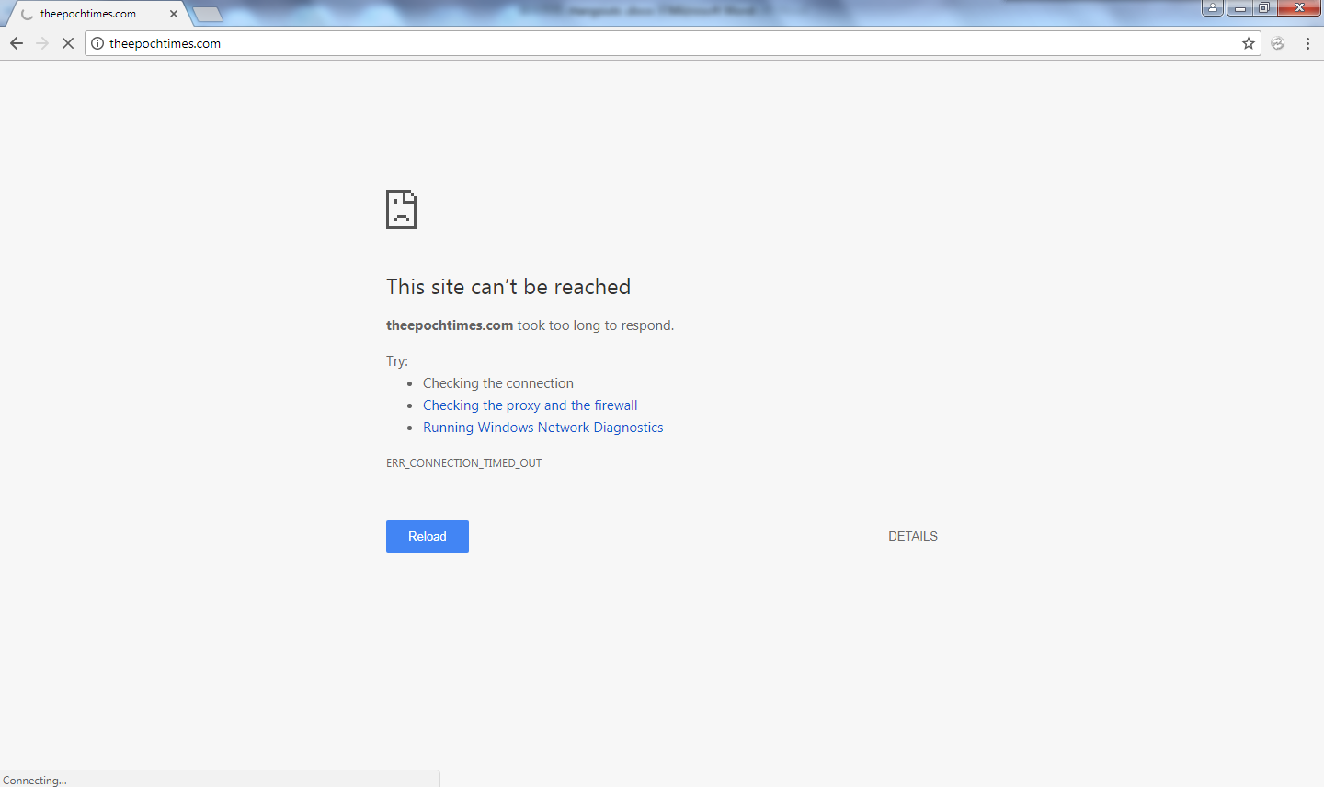Viewport: 1324px width, 787px height.
Task: Close the theepochtimes.com tab
Action: [x=174, y=14]
